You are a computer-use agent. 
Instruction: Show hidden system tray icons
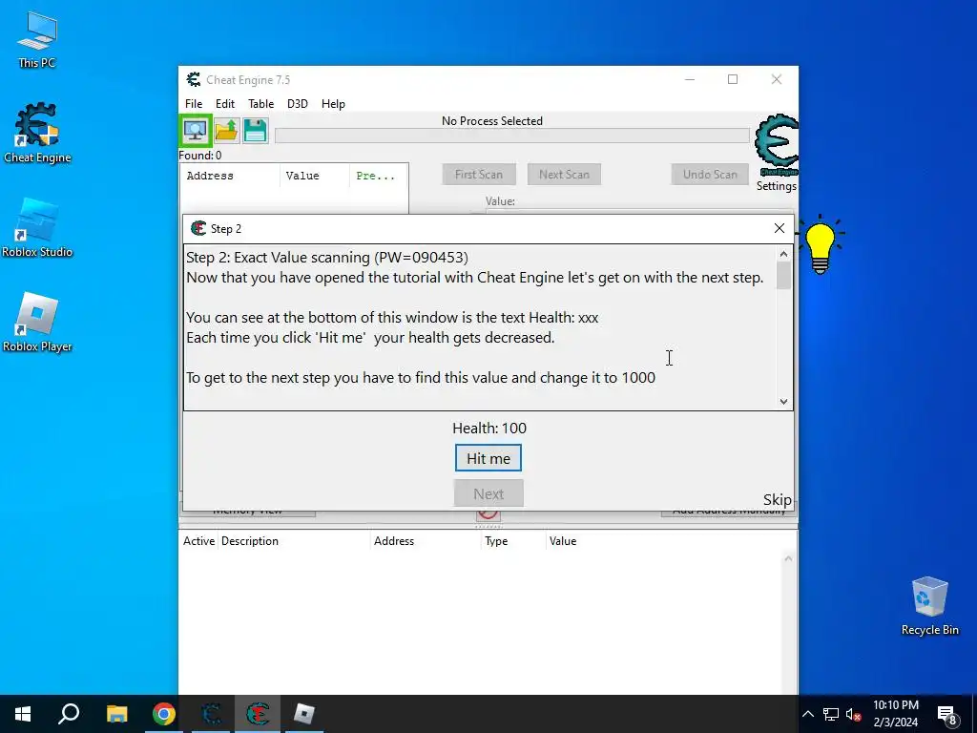(807, 714)
